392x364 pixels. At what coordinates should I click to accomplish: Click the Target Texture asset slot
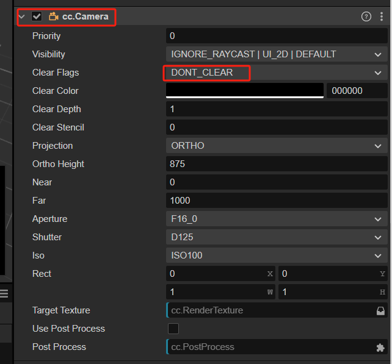pos(277,310)
